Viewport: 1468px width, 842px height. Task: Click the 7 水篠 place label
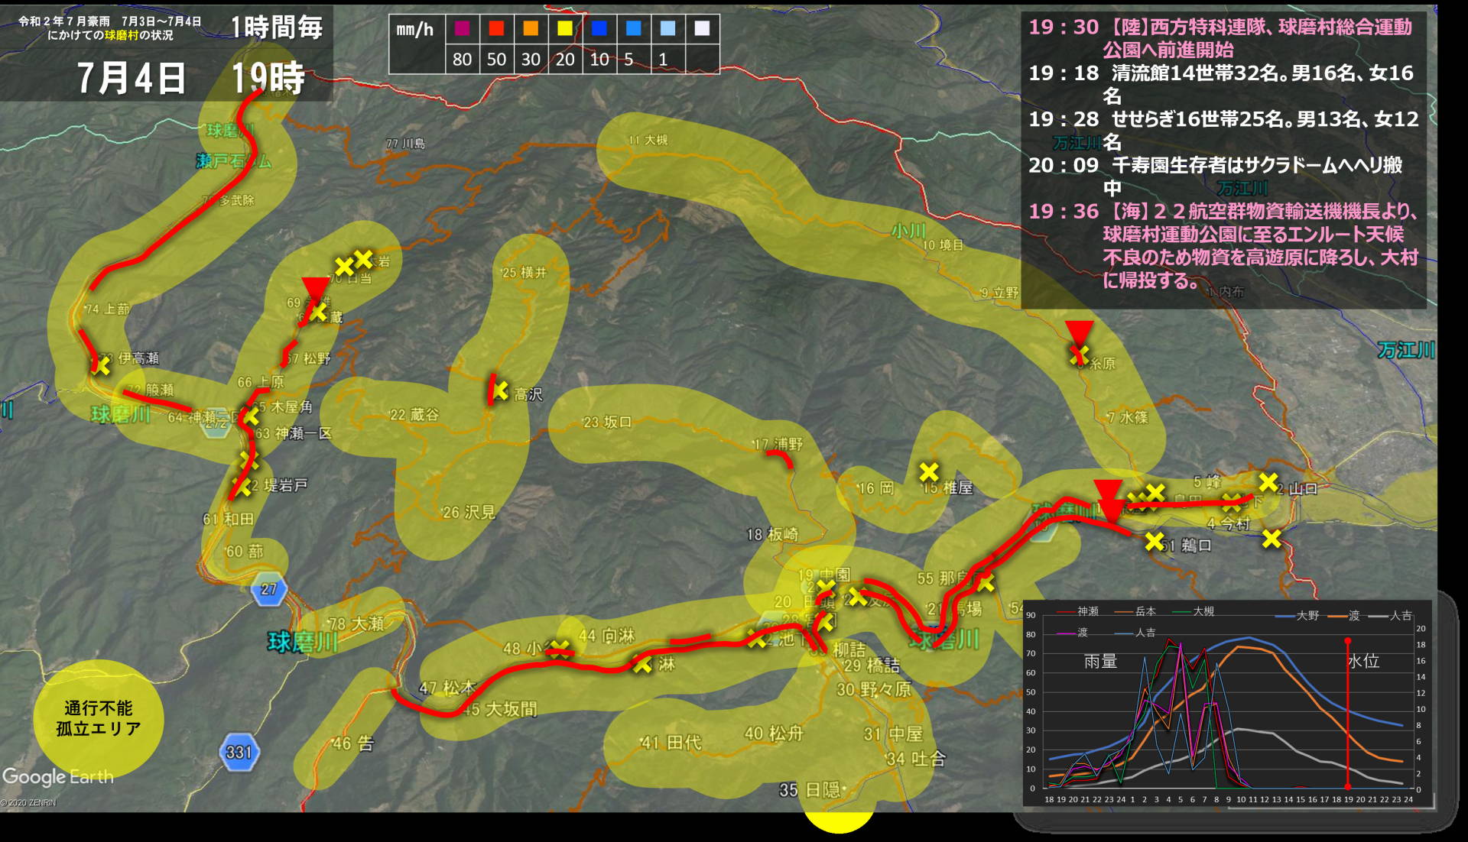coord(1127,417)
